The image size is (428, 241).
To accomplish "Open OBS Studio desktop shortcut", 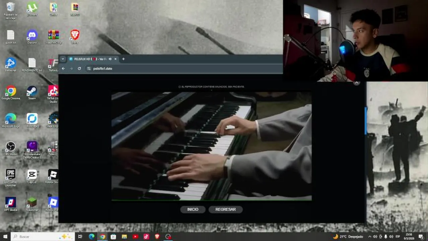I will point(11,149).
